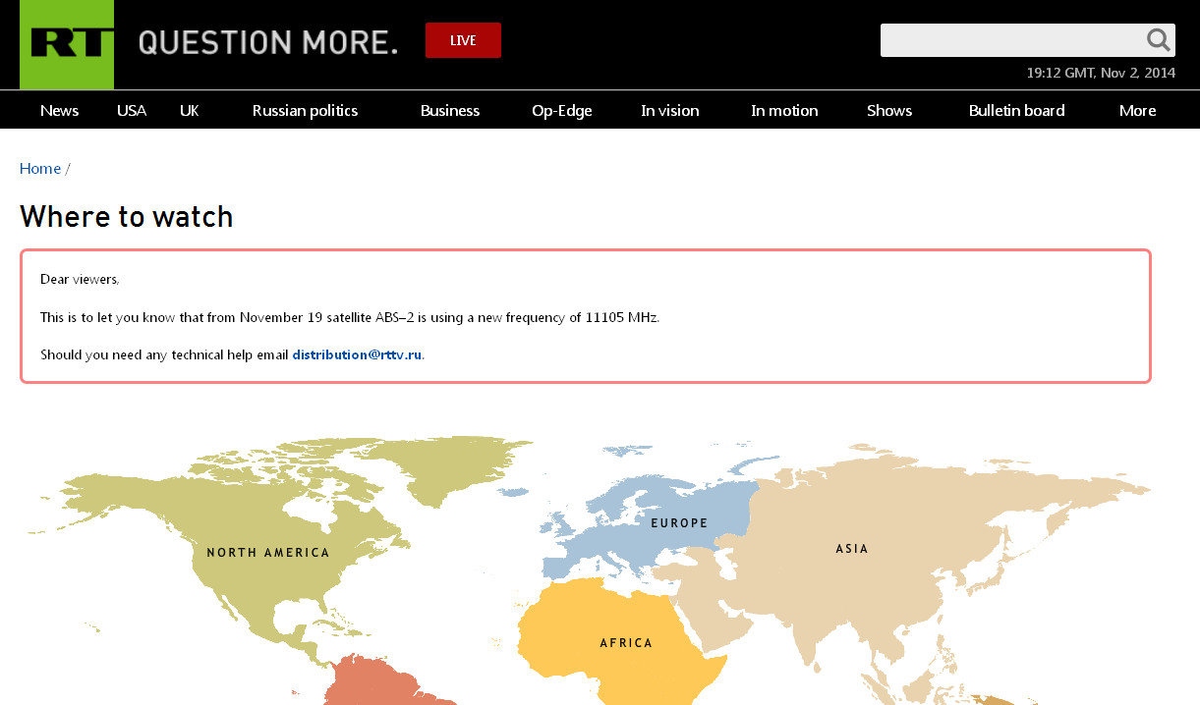
Task: Click the date and time text
Action: click(x=1101, y=73)
